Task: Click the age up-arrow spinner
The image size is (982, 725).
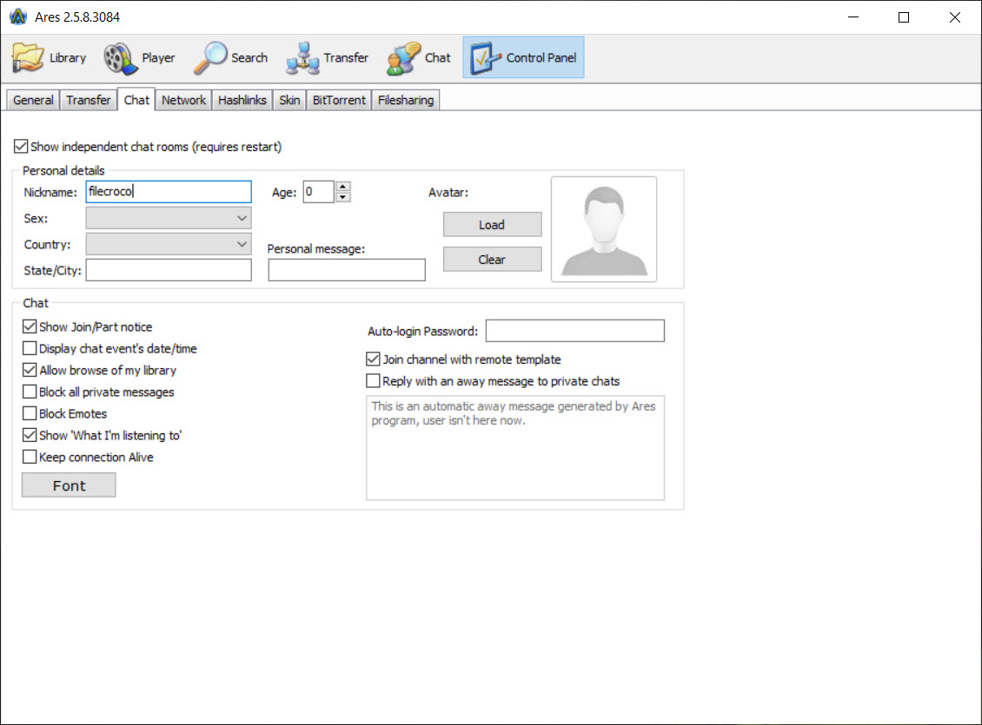Action: point(342,186)
